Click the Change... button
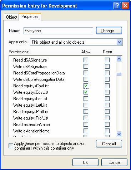Viewport: 131px width, 170px height. pyautogui.click(x=109, y=31)
